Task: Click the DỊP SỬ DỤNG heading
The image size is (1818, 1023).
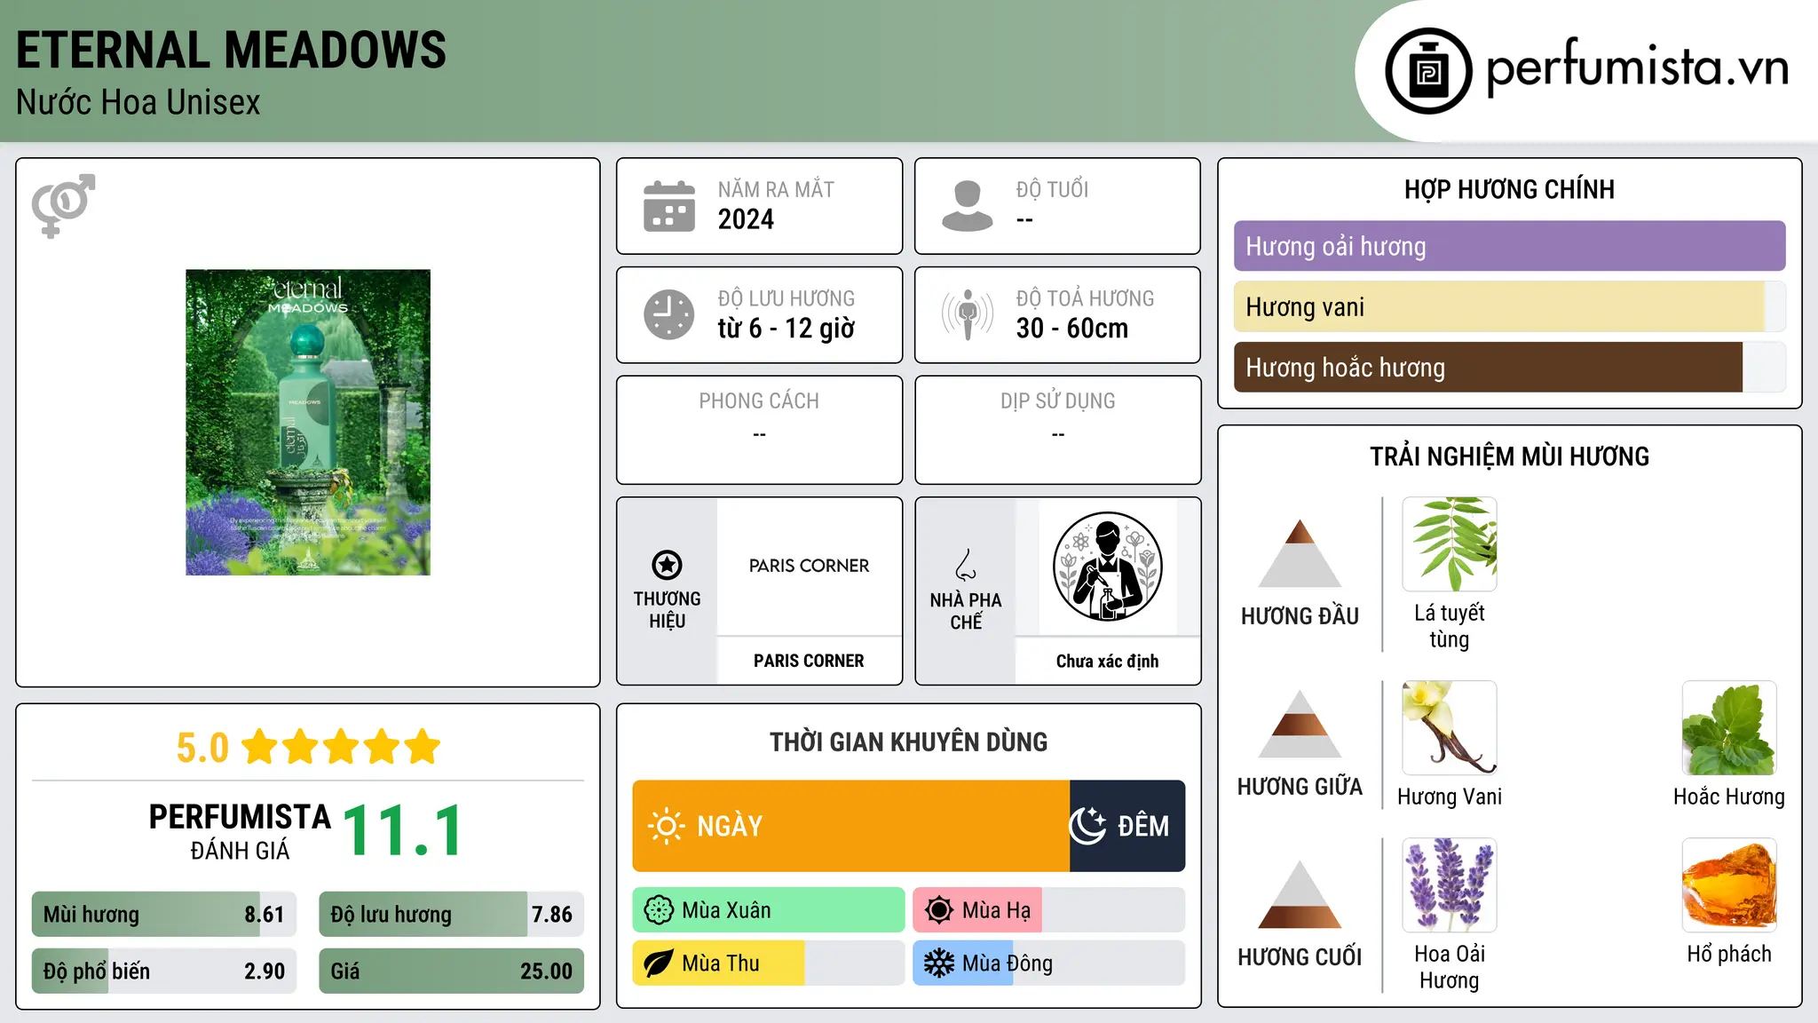Action: point(1058,400)
